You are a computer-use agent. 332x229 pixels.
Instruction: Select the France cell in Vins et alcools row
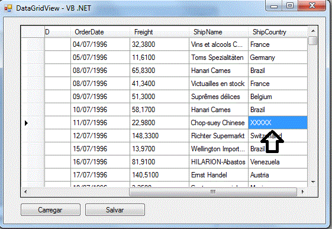278,44
